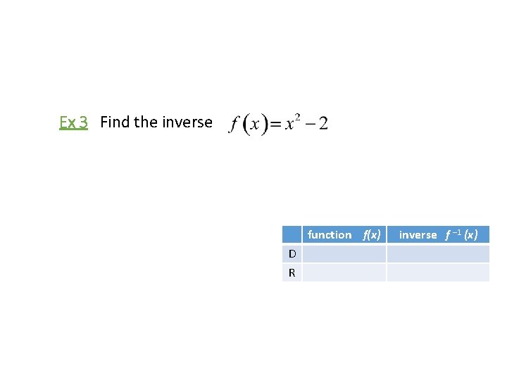This screenshot has width=507, height=380.
Task: Click the constant 2 in the equation
Action: [323, 124]
